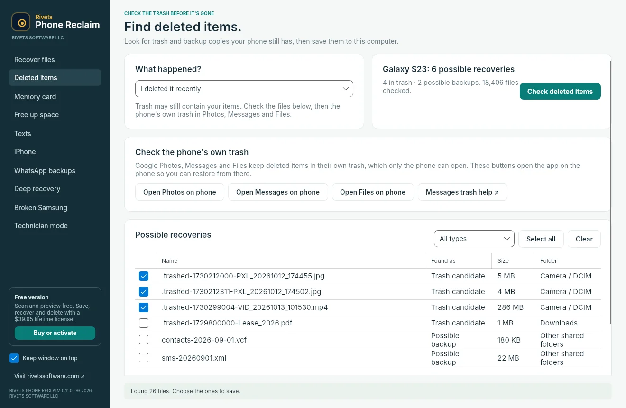Open Broken Samsung section
This screenshot has height=408, width=626.
click(55, 208)
